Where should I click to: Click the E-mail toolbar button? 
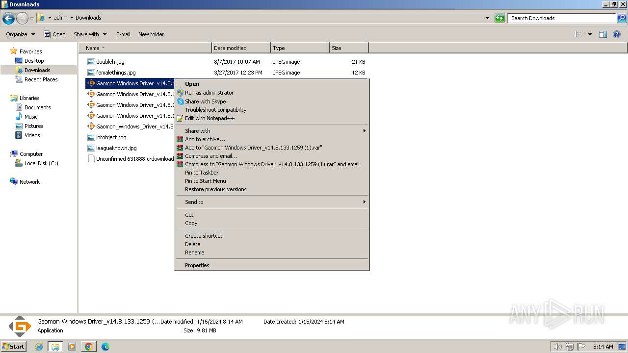point(123,34)
